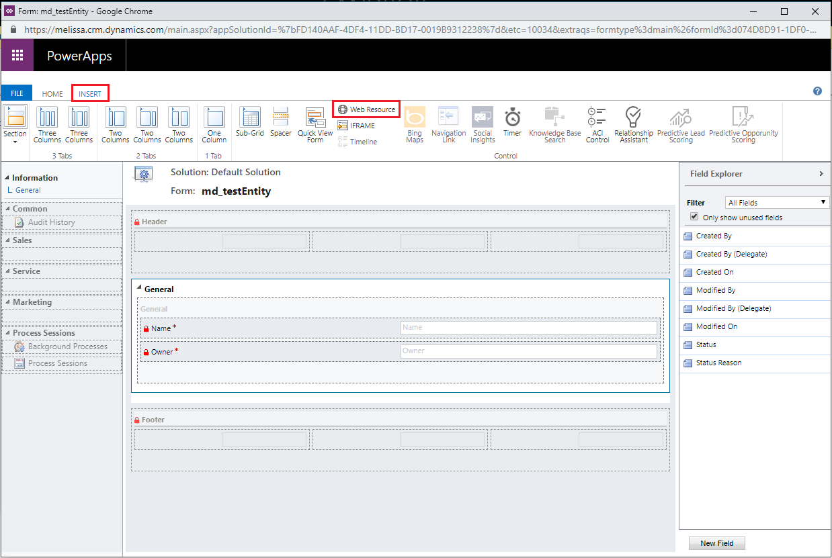Collapse the Marketing navigation group
Screen dimensions: 832x558
[x=7, y=302]
